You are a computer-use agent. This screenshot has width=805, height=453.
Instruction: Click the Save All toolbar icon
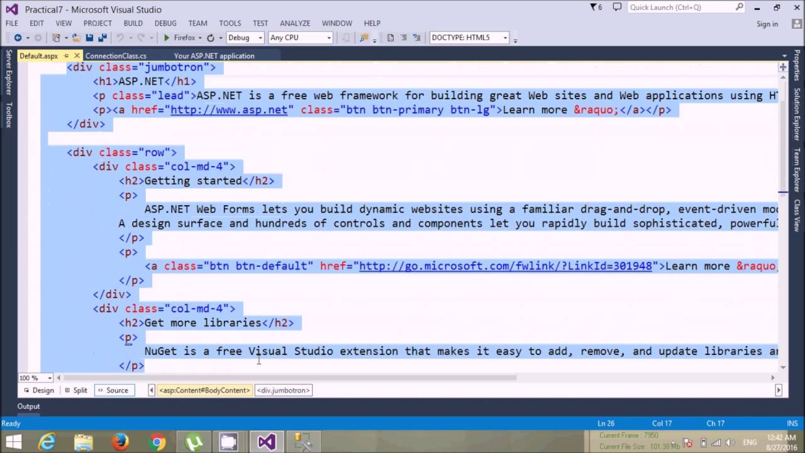[102, 38]
